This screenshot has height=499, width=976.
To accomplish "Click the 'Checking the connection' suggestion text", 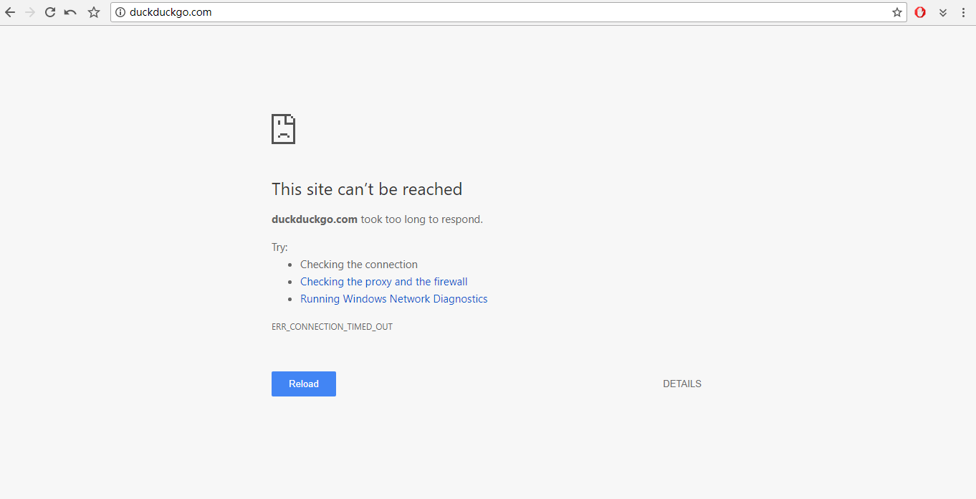I will (x=359, y=265).
